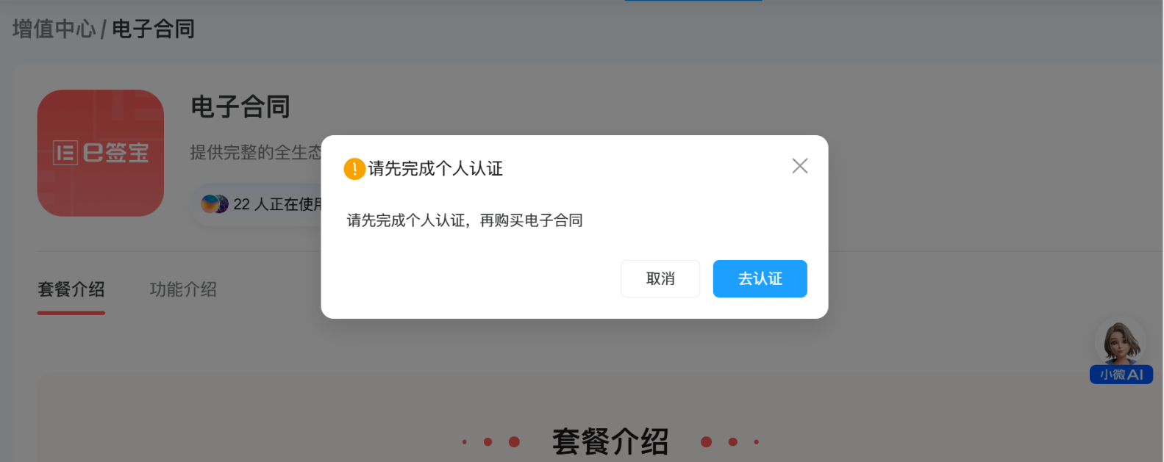
Task: Click the 小微AI blue label badge
Action: [1121, 375]
